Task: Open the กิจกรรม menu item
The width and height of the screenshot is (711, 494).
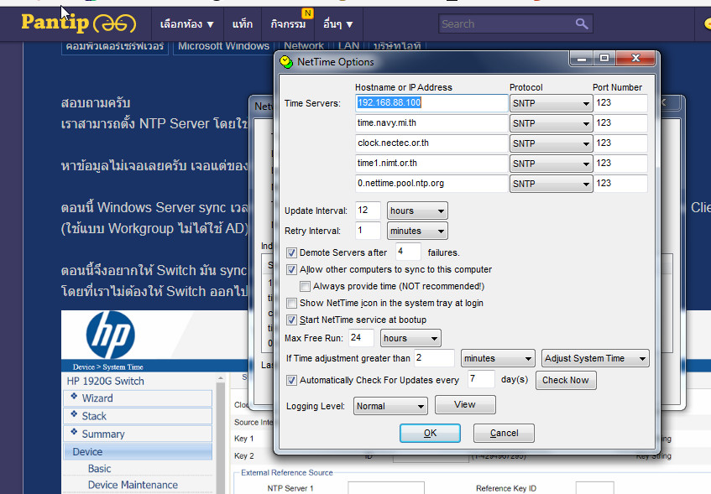Action: (288, 24)
